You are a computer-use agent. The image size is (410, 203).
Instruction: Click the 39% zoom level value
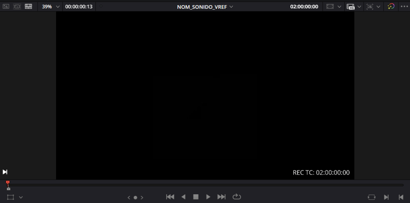pos(47,6)
